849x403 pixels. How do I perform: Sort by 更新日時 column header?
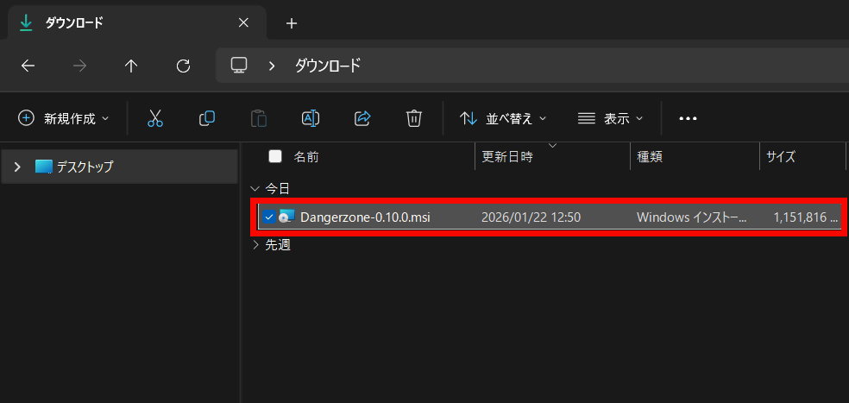tap(507, 157)
